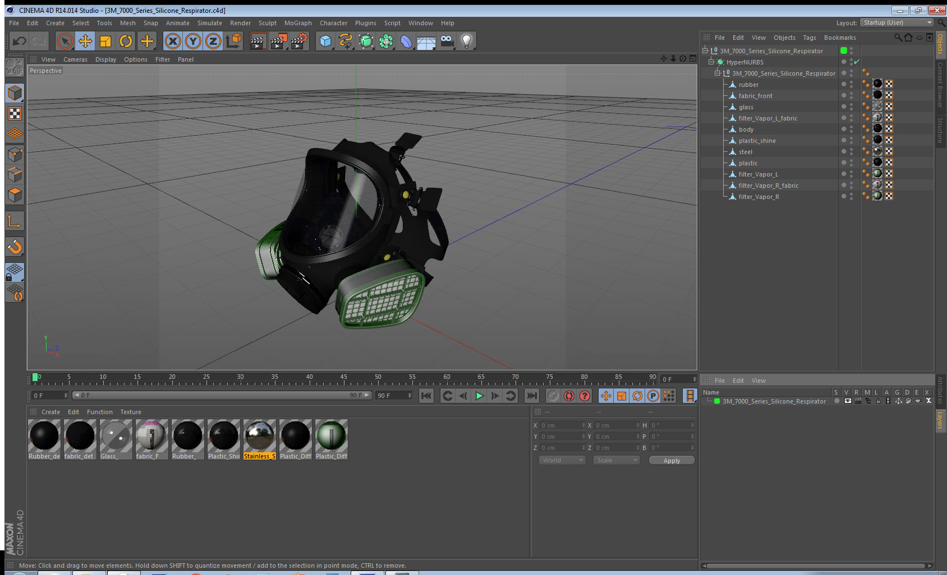Toggle Y axis lock
Viewport: 947px width, 575px height.
pyautogui.click(x=193, y=41)
